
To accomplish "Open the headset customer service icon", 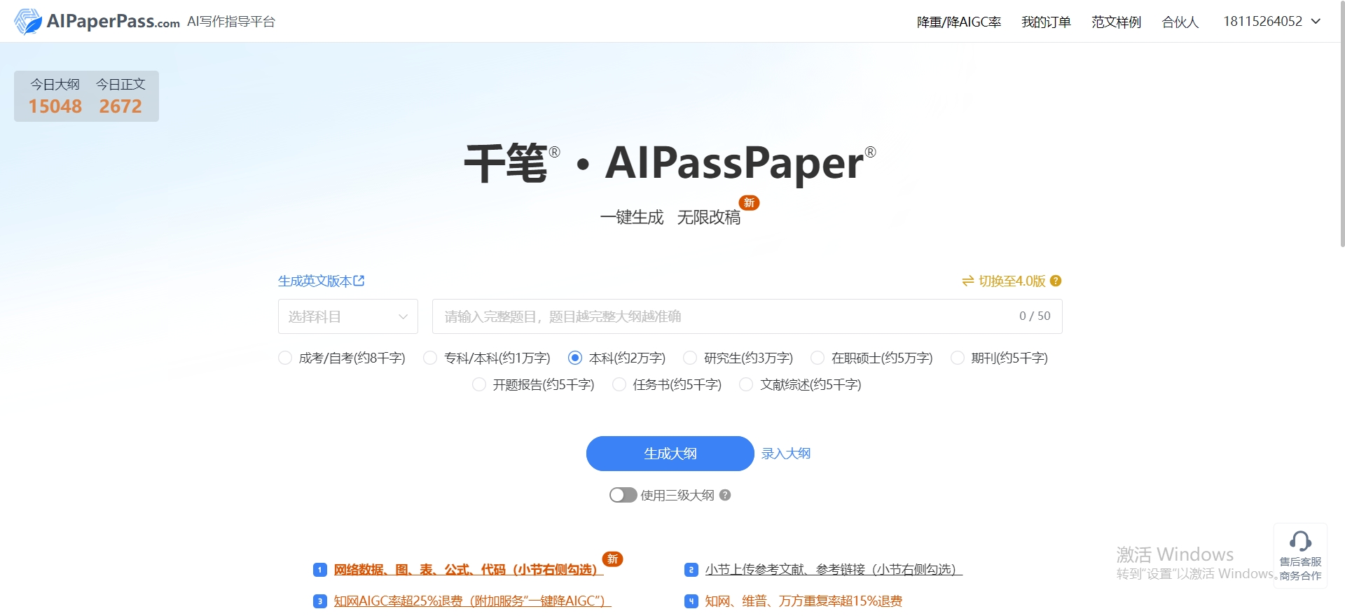I will point(1300,540).
